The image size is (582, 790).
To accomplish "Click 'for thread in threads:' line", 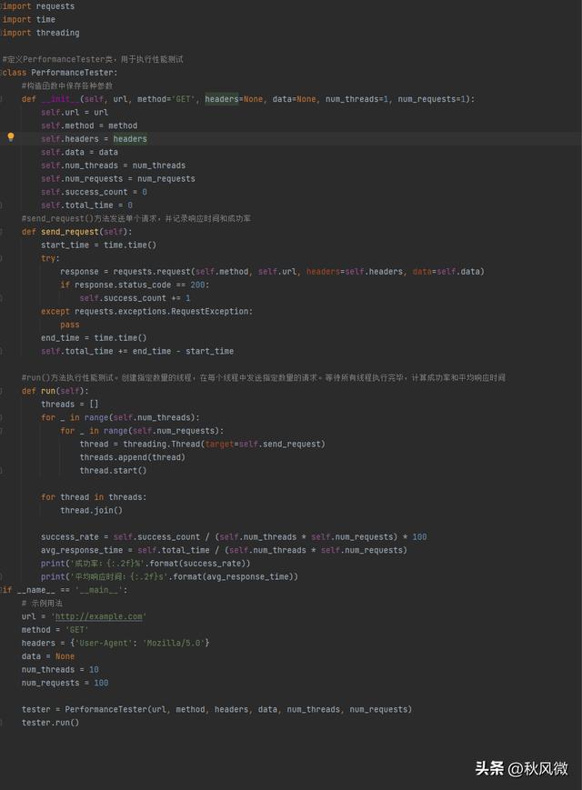I will (x=94, y=497).
